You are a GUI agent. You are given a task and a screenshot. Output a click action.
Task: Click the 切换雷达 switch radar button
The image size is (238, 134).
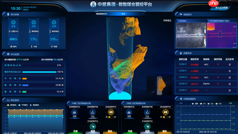pyautogui.click(x=167, y=21)
